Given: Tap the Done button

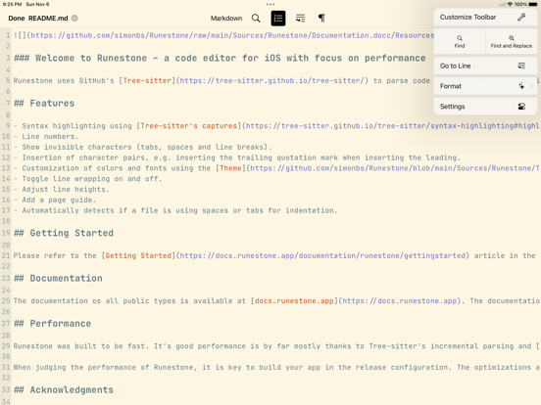Looking at the screenshot, I should coord(17,19).
